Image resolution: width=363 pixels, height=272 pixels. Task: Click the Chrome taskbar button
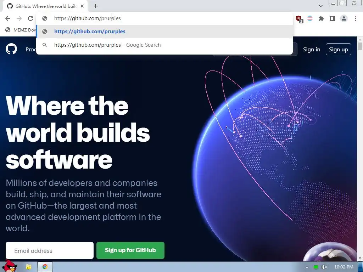[x=45, y=267]
